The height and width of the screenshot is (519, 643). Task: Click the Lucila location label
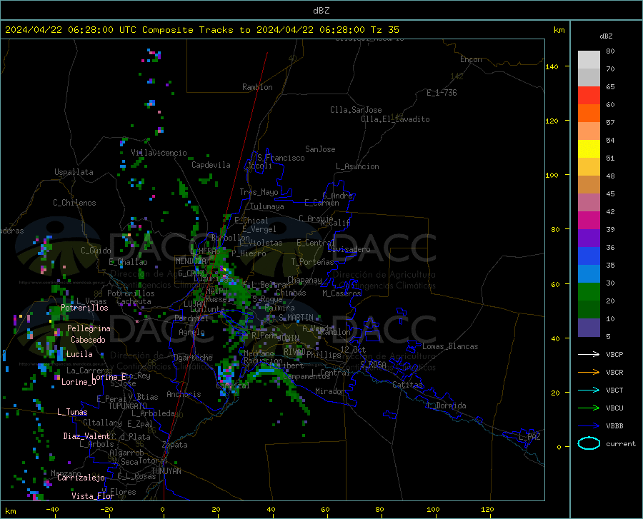tap(79, 354)
